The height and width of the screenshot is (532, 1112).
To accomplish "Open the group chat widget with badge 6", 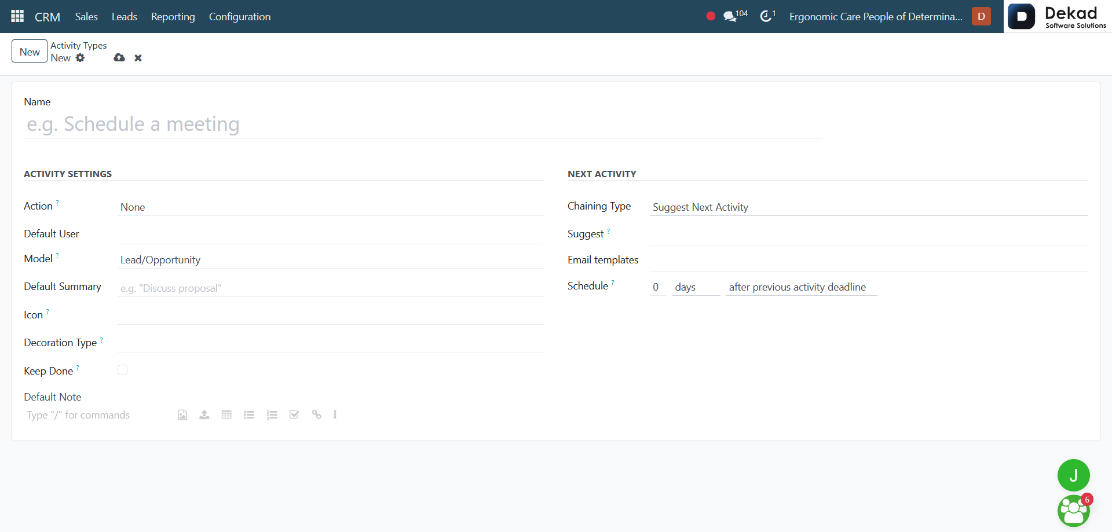I will (1074, 511).
